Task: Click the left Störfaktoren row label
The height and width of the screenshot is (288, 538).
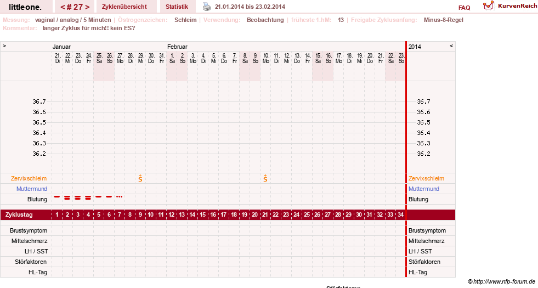Action: [31, 262]
